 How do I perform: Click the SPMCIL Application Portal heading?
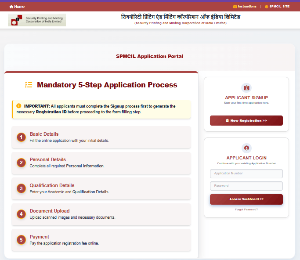149,56
